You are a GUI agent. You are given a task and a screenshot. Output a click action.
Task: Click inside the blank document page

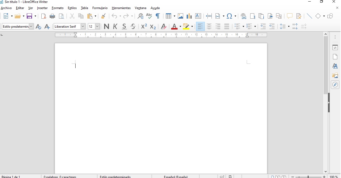click(160, 106)
